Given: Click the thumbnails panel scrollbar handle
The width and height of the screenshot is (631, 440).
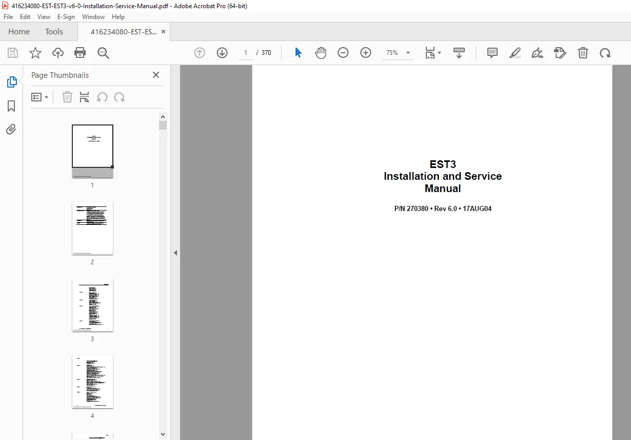Looking at the screenshot, I should (x=163, y=125).
